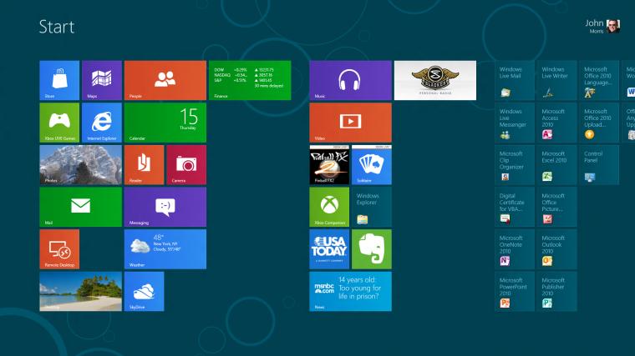The image size is (635, 356).
Task: Open the msnbc News headline tile
Action: coord(350,291)
